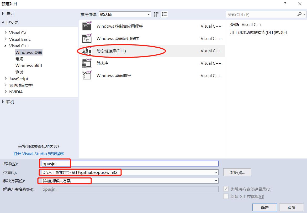
Task: Enable 新建 GIT 存储库 checkbox
Action: 226,196
